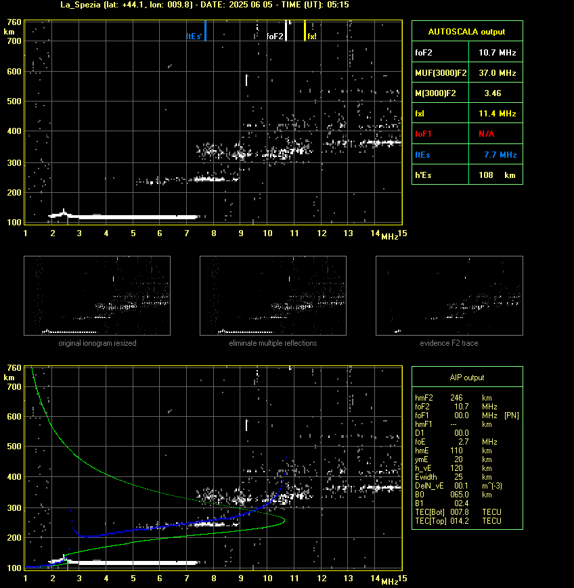Select the hmE 110 km row
The height and width of the screenshot is (588, 574).
coord(454,451)
